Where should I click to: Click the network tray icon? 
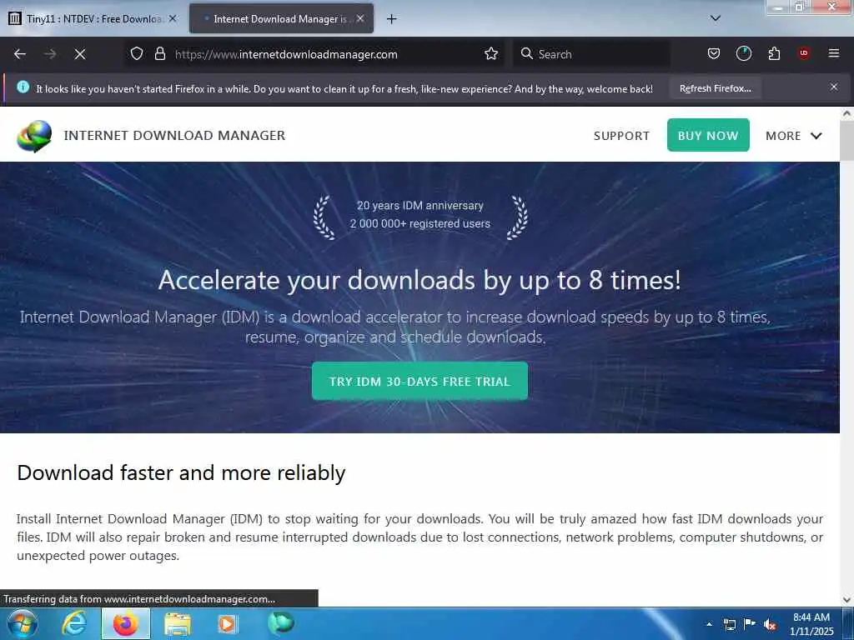[729, 624]
